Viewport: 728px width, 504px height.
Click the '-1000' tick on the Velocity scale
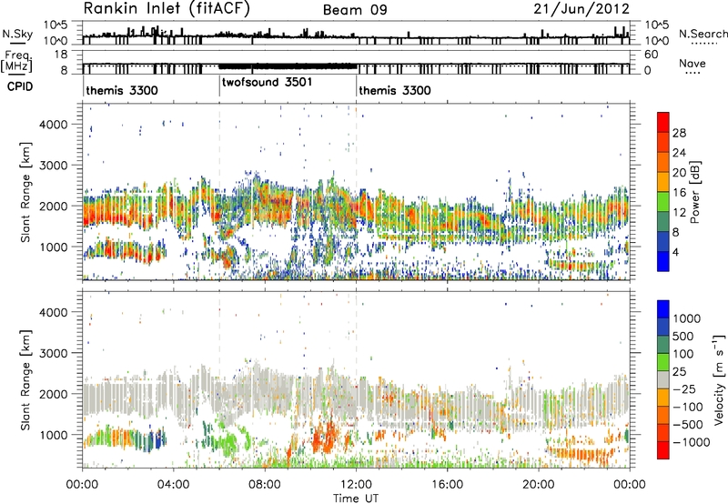pos(691,442)
